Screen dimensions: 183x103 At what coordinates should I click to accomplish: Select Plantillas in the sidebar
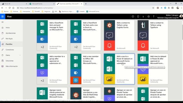tap(9, 44)
